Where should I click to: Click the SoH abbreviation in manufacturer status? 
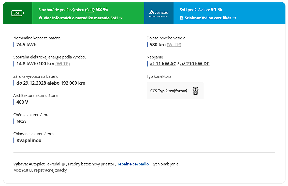pyautogui.click(x=90, y=10)
